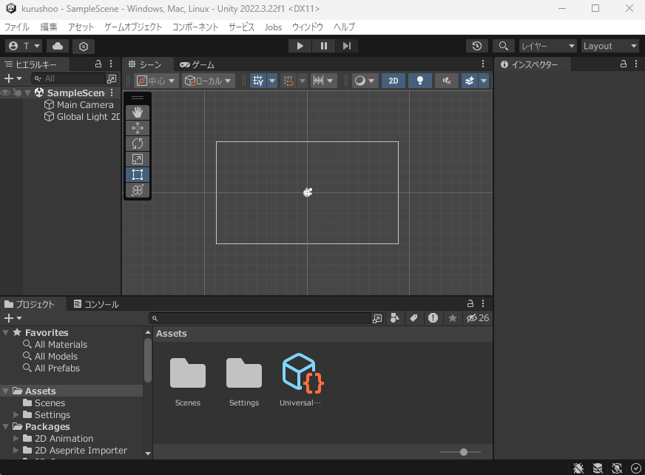Screen dimensions: 645x475
Task: Open the GameObject menu
Action: pyautogui.click(x=133, y=27)
